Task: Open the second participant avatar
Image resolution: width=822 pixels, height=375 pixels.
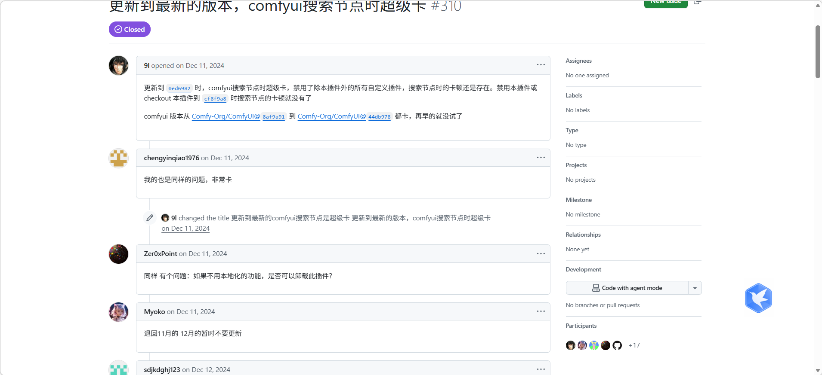Action: (582, 345)
